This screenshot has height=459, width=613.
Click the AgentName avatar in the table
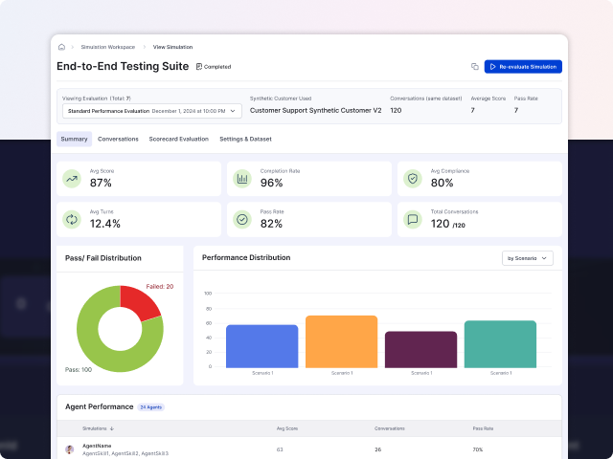point(70,448)
